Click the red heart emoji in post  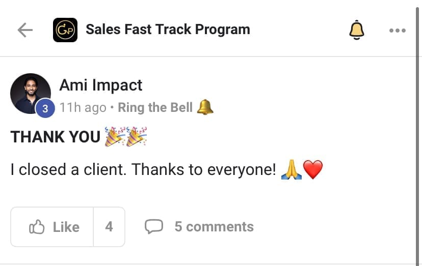313,170
